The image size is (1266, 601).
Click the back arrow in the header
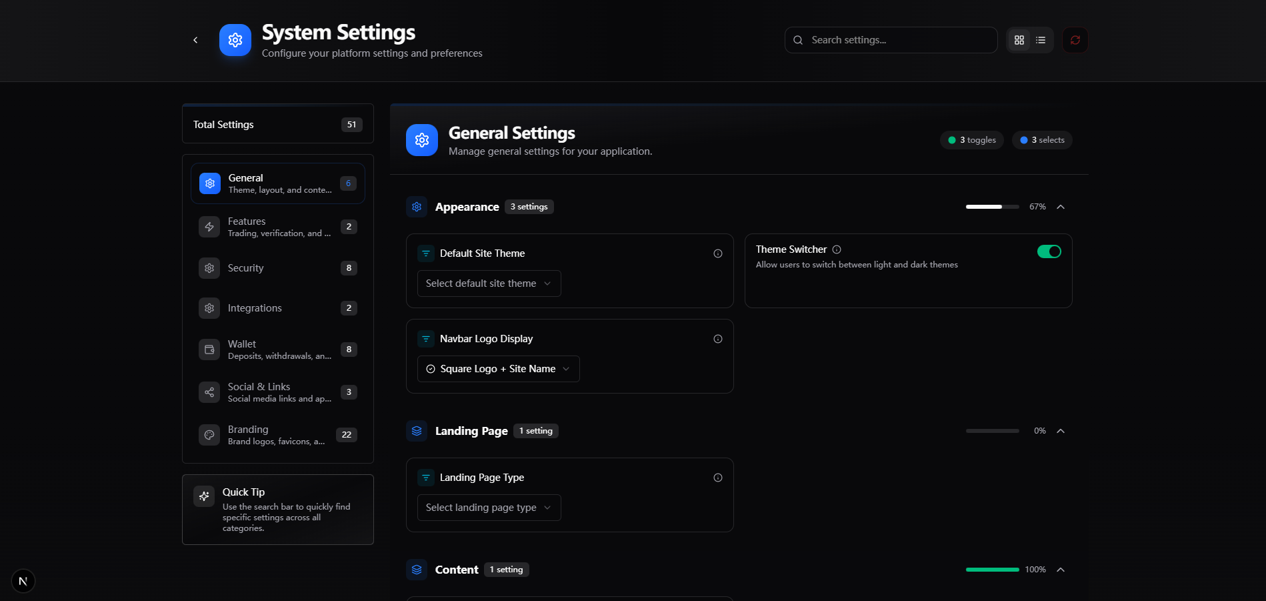click(x=195, y=40)
